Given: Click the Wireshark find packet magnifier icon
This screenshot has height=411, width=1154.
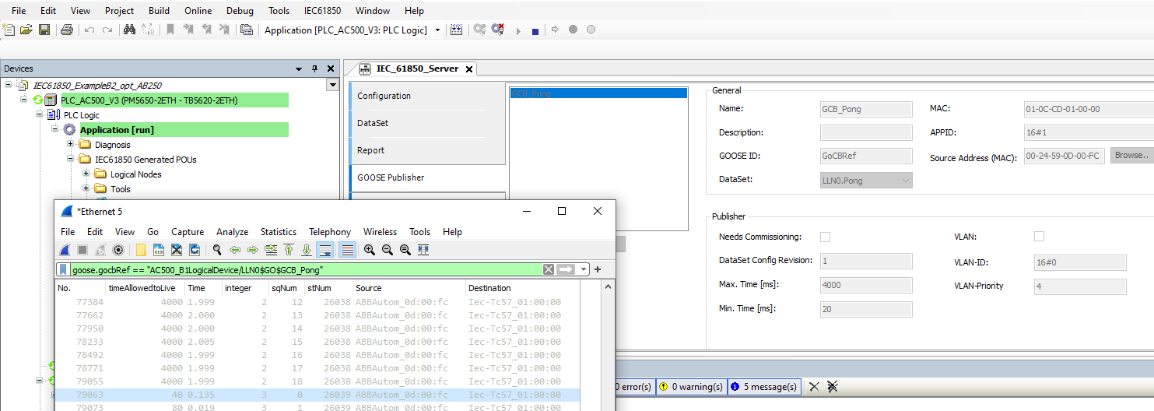Looking at the screenshot, I should click(217, 250).
